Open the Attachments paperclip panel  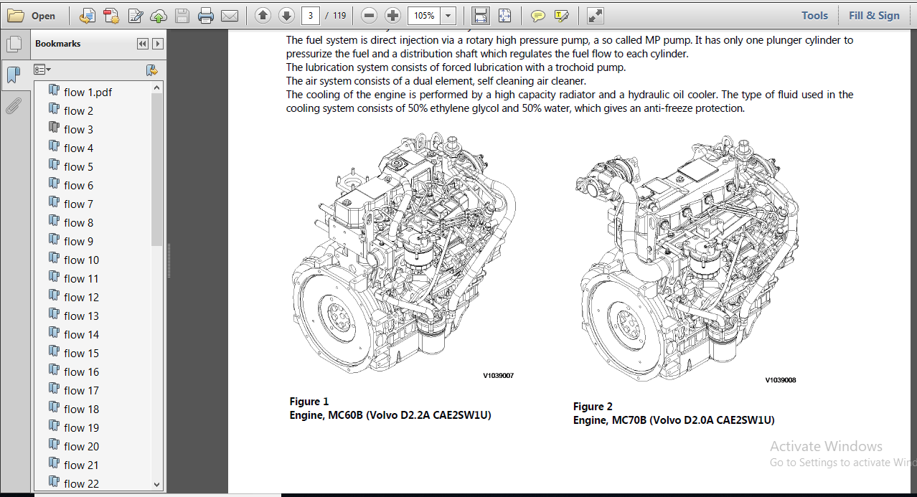tap(13, 106)
